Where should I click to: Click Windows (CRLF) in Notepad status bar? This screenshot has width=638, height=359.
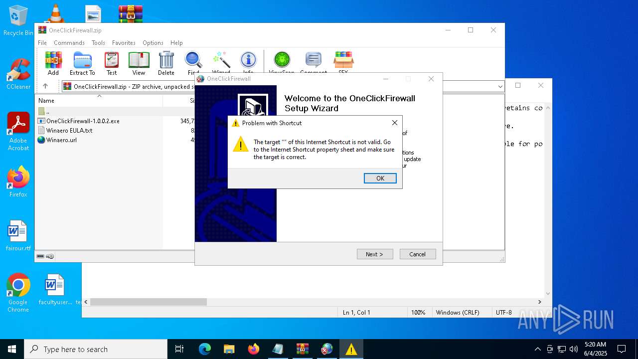tap(458, 313)
